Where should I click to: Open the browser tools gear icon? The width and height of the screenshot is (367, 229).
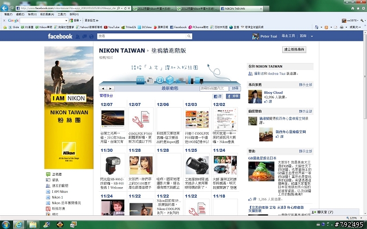coord(364,9)
